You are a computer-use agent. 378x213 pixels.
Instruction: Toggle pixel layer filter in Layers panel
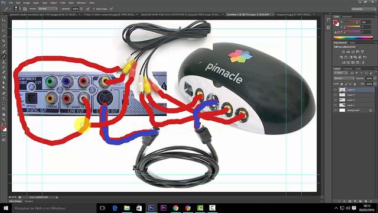tap(352, 73)
